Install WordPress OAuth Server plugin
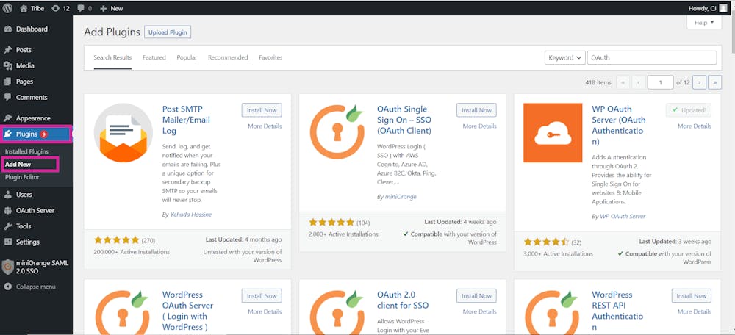The height and width of the screenshot is (335, 735). [x=262, y=295]
